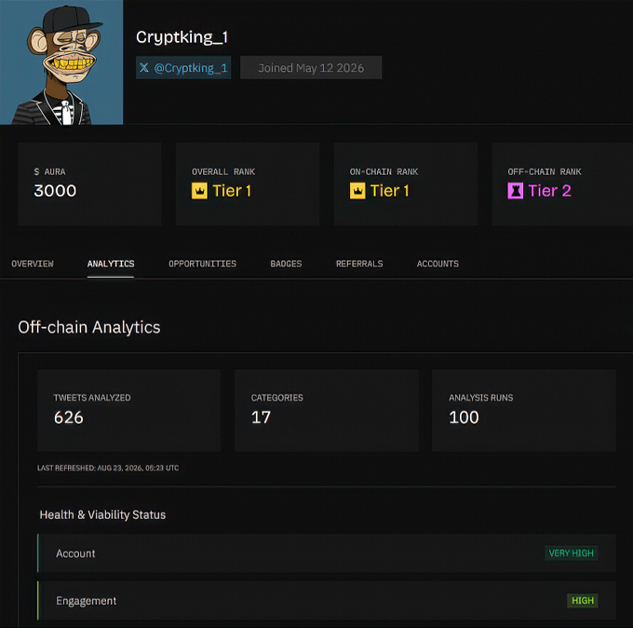Click the Joined May 12 2026 badge
The image size is (633, 628).
click(311, 67)
